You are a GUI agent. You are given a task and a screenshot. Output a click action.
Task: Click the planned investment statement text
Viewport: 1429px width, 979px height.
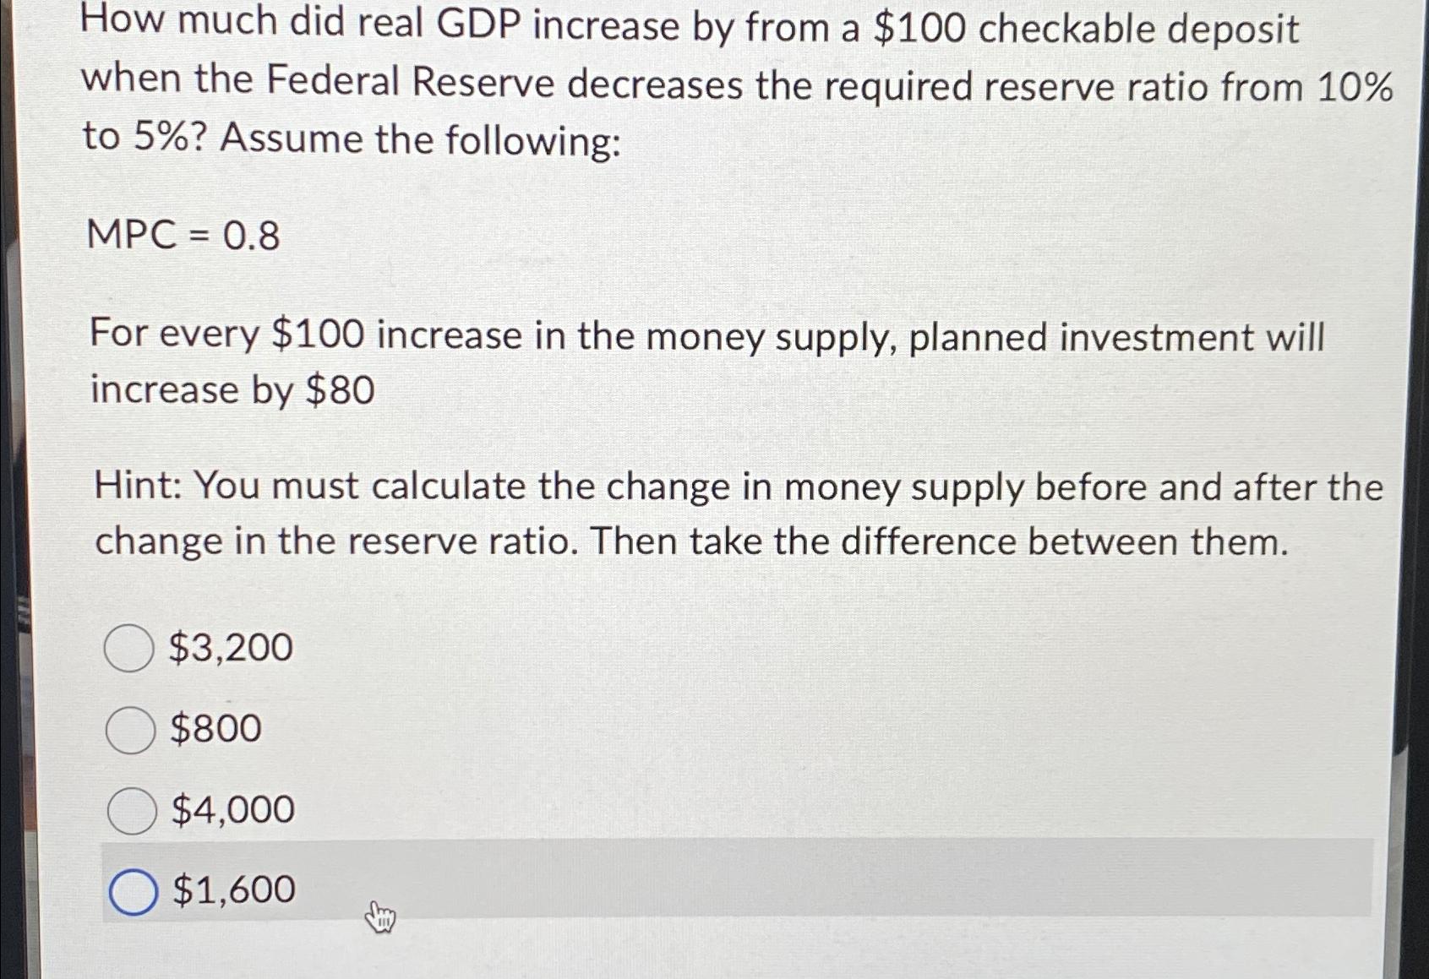701,362
